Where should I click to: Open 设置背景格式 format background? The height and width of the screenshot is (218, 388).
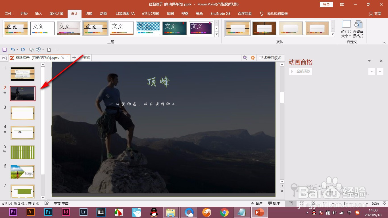(x=358, y=29)
